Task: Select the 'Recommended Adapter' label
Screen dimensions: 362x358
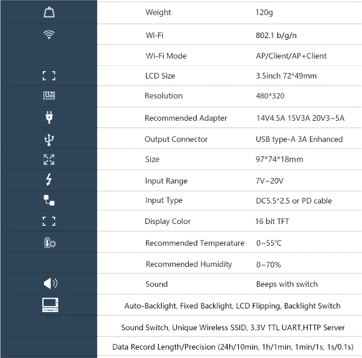Action: (x=186, y=118)
